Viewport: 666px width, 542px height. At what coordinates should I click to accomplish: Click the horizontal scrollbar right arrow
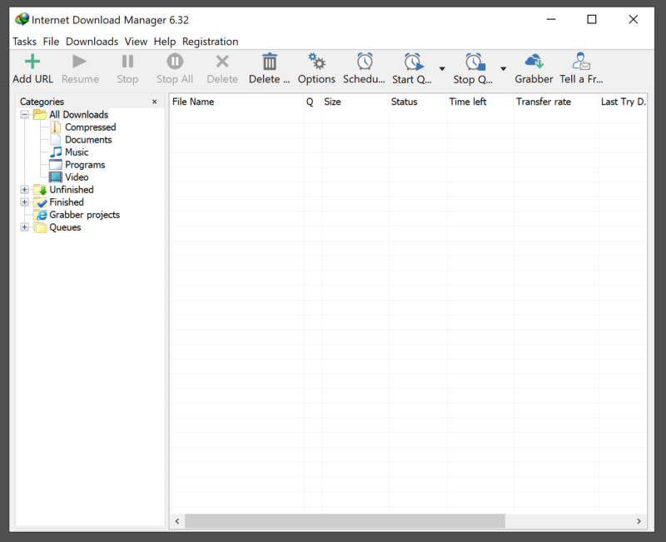pyautogui.click(x=639, y=520)
